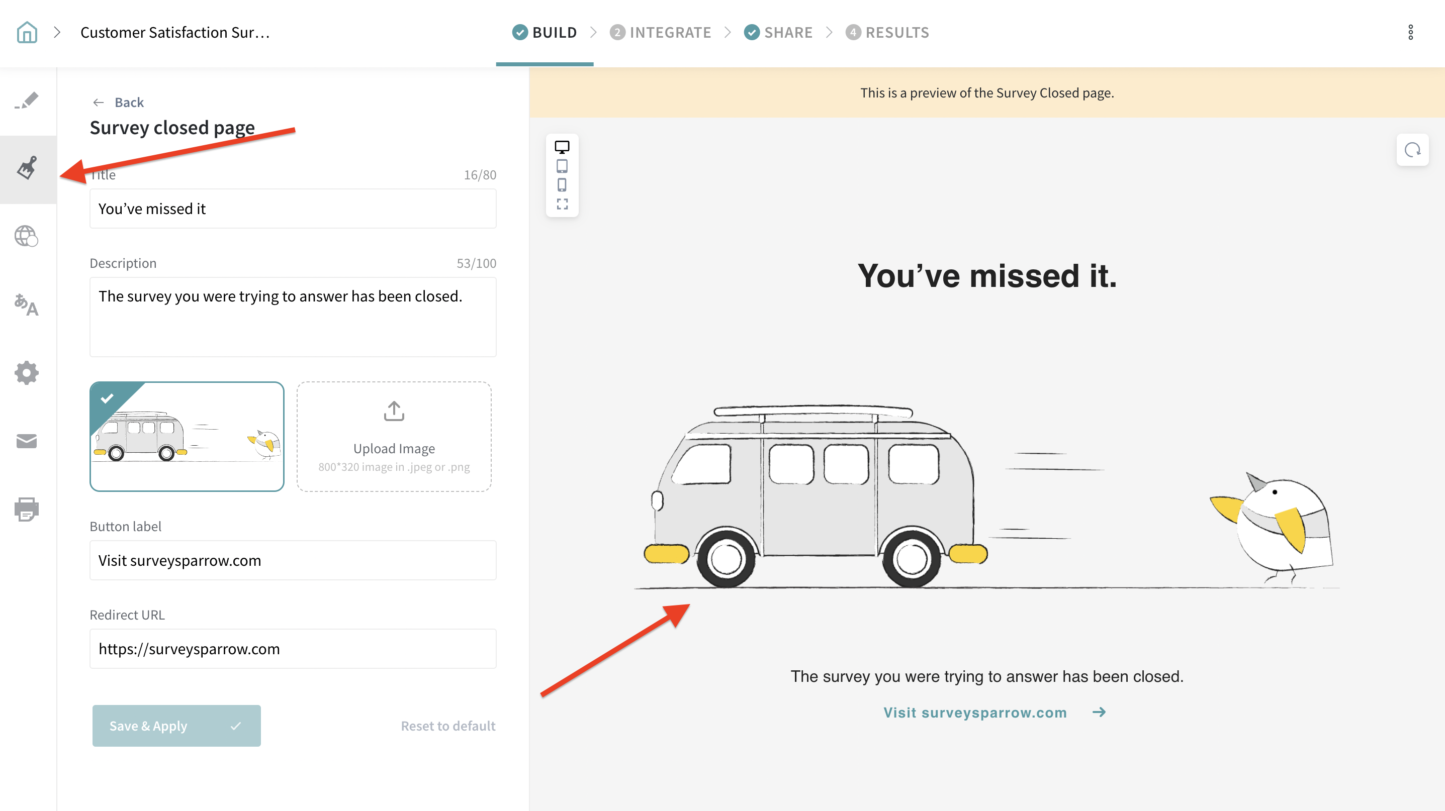The width and height of the screenshot is (1445, 811).
Task: Click the Upload Image box
Action: pyautogui.click(x=394, y=437)
